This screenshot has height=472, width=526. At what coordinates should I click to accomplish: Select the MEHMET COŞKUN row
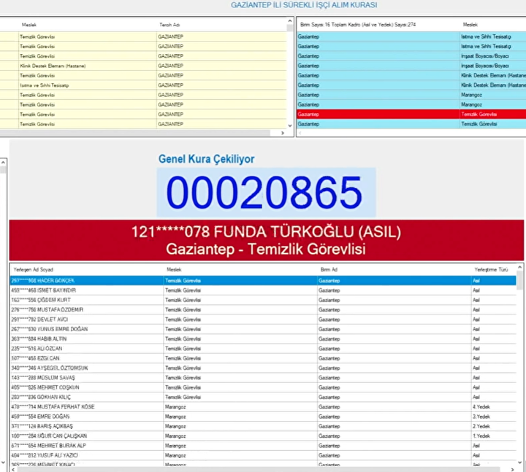click(263, 387)
